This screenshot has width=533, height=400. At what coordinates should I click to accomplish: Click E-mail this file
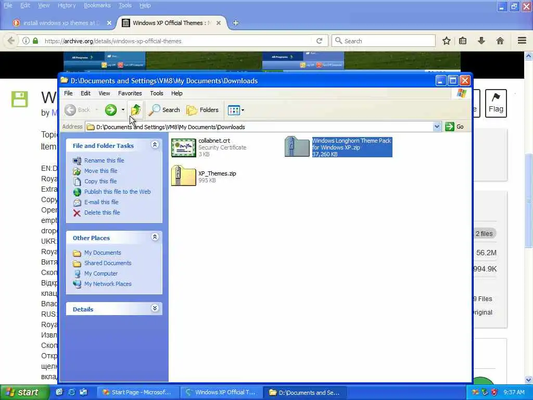click(101, 202)
